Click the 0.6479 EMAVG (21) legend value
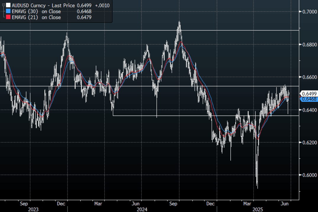Viewport: 318px width, 212px height. 84,17
